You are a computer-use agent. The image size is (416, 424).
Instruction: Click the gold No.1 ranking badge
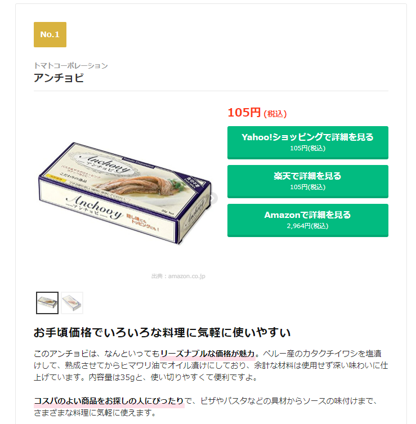coord(50,34)
